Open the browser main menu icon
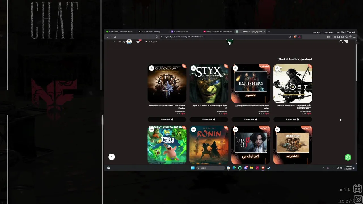This screenshot has height=204, width=363. 354,37
